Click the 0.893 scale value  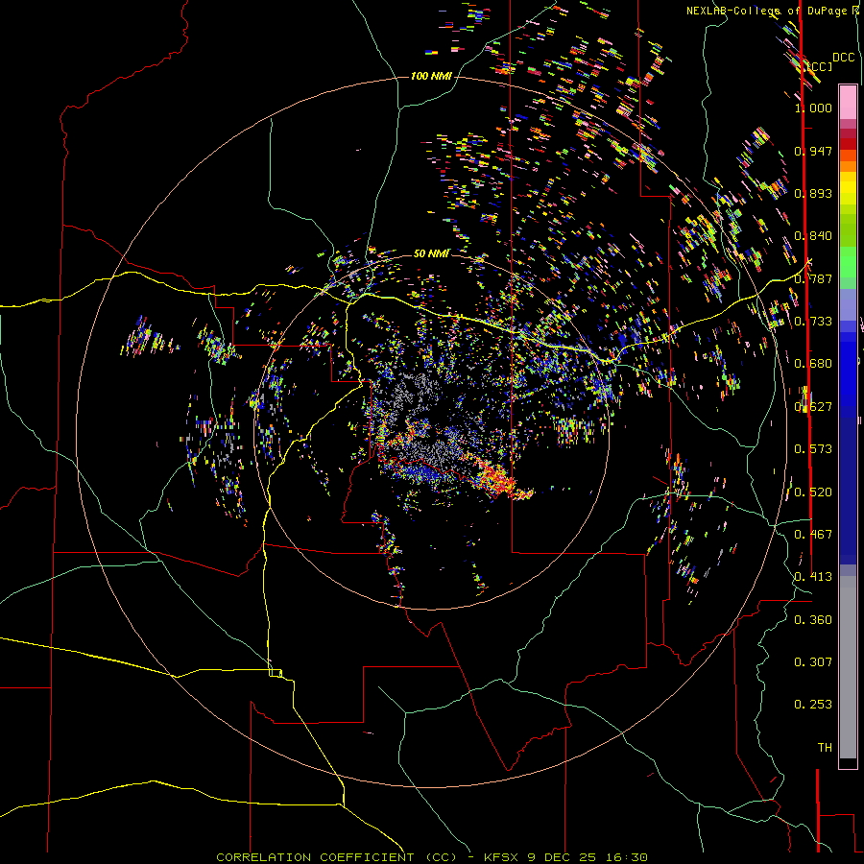[x=813, y=193]
